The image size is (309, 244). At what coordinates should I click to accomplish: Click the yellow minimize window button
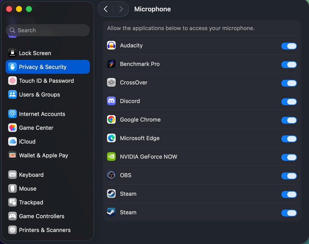tap(19, 9)
